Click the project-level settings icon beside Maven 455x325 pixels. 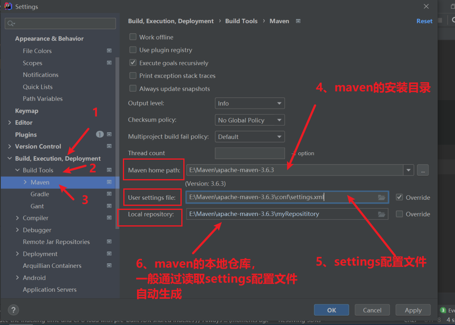(x=109, y=182)
